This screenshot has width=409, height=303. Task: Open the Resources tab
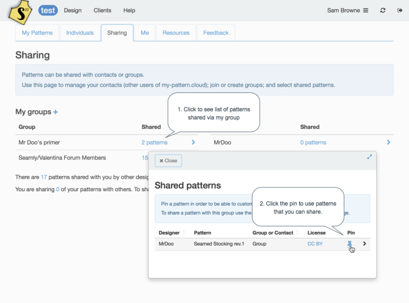pyautogui.click(x=176, y=33)
